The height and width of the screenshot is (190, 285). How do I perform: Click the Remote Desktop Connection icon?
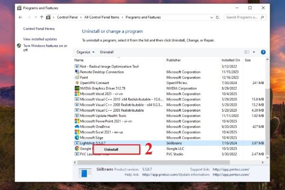click(x=77, y=72)
